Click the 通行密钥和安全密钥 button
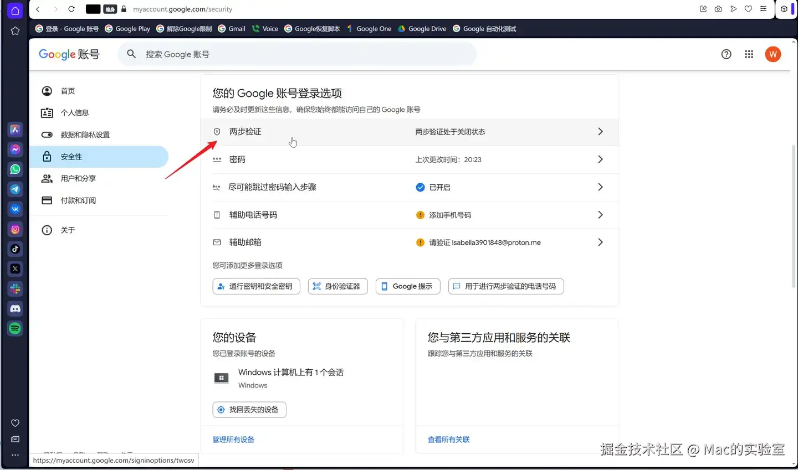 pos(256,286)
